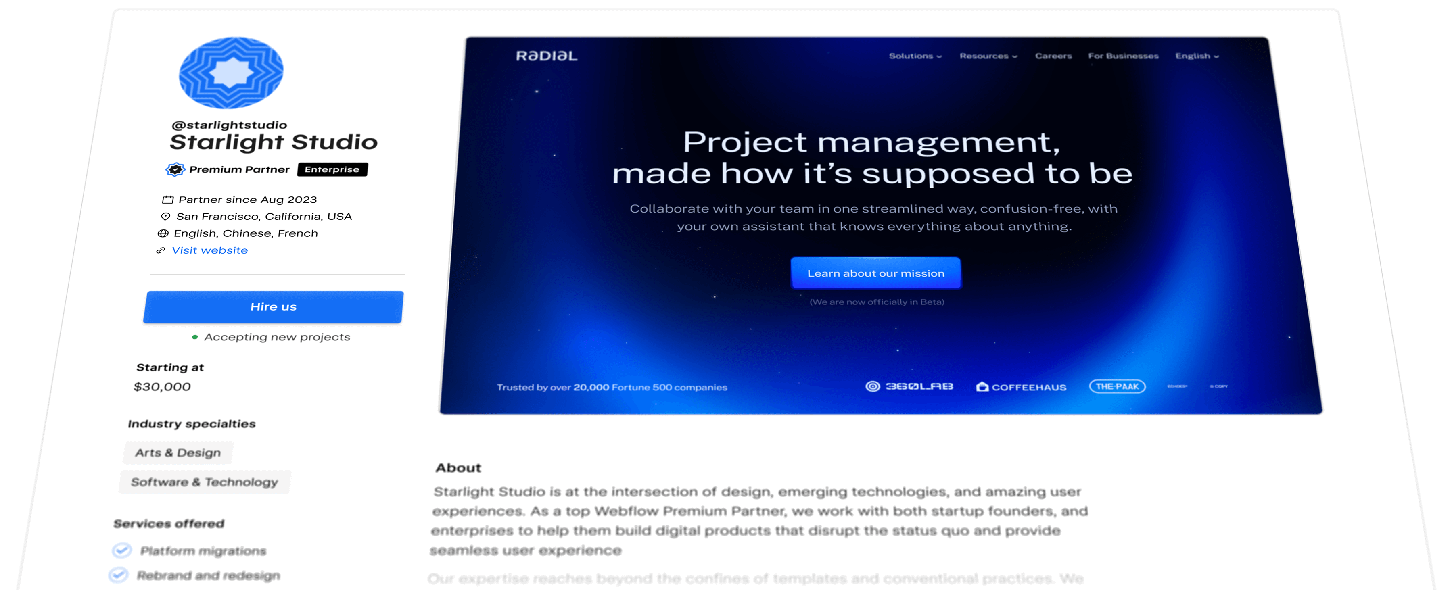Screen dimensions: 1452x590
Task: Click the location pin icon near San Francisco
Action: (166, 217)
